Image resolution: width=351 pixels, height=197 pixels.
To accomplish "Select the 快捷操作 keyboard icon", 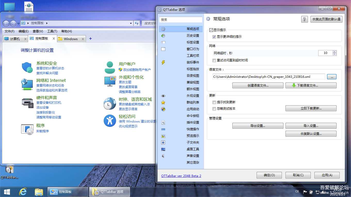I will pyautogui.click(x=163, y=129).
